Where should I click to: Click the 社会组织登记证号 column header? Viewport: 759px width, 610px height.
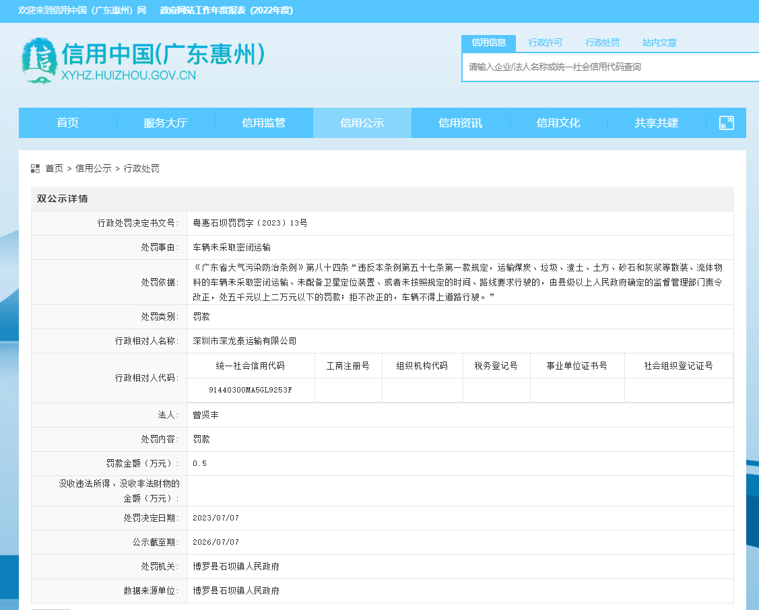click(678, 366)
